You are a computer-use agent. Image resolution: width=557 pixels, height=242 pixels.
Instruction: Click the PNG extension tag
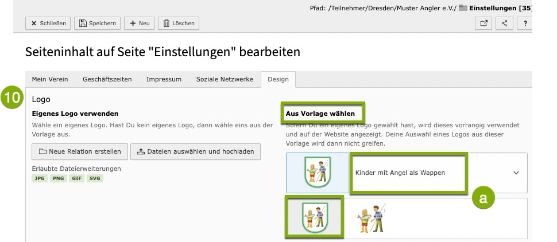[x=58, y=178]
